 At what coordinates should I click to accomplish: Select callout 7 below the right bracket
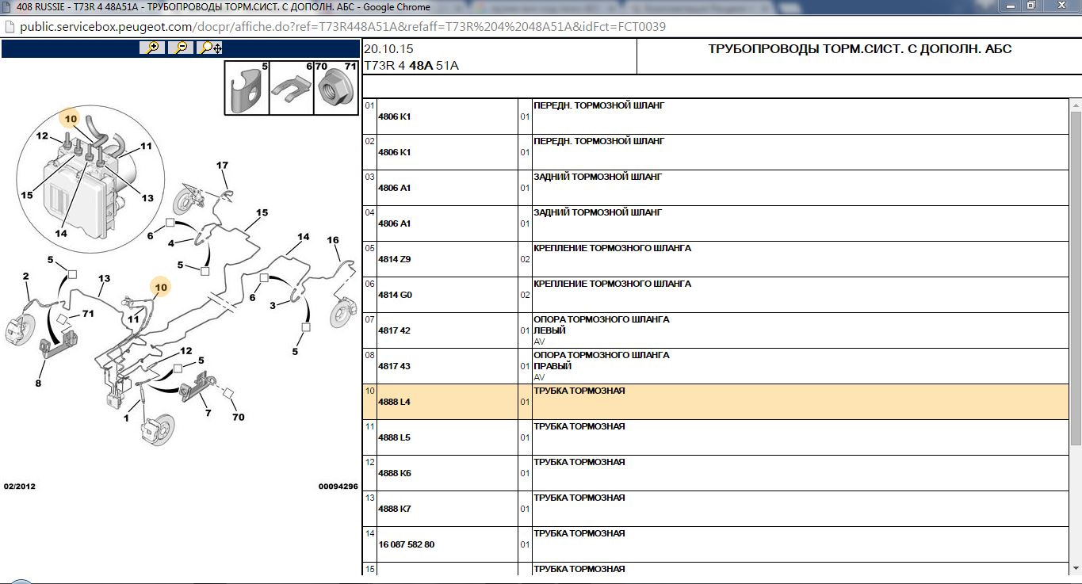208,413
